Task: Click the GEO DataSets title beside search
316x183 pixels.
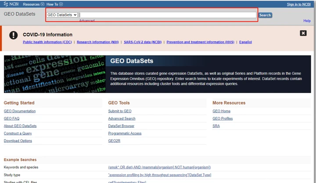Action: point(20,14)
